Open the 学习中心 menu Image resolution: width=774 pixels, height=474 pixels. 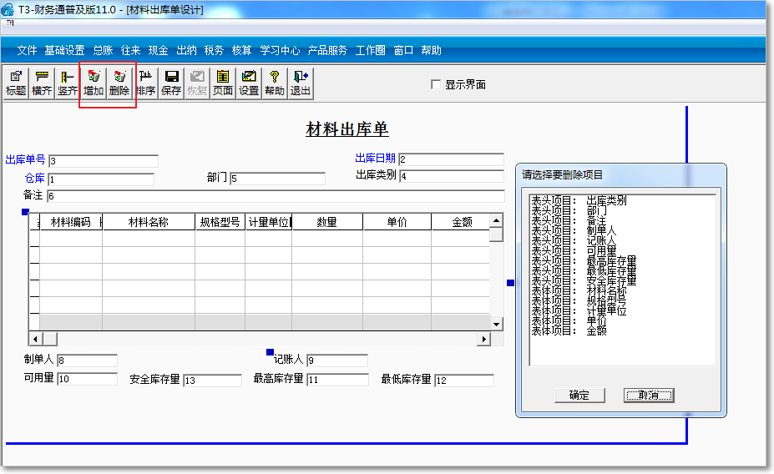[x=280, y=50]
